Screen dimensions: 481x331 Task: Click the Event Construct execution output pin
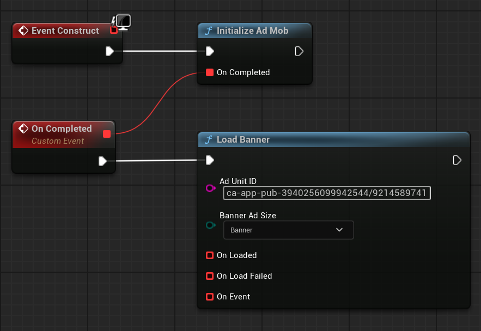click(x=109, y=51)
